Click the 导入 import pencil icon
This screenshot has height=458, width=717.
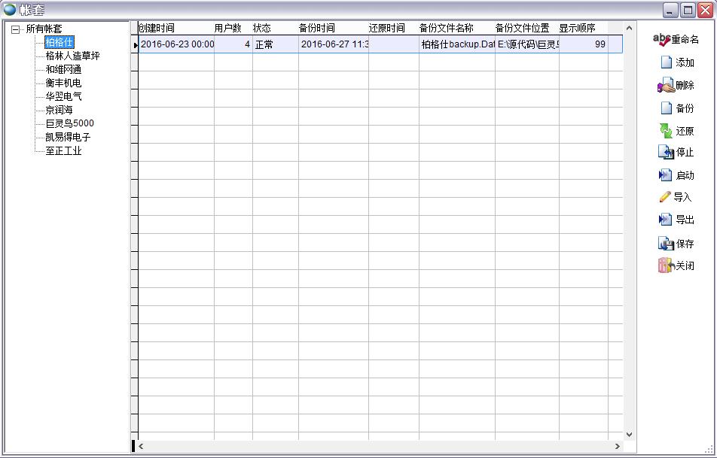click(665, 197)
